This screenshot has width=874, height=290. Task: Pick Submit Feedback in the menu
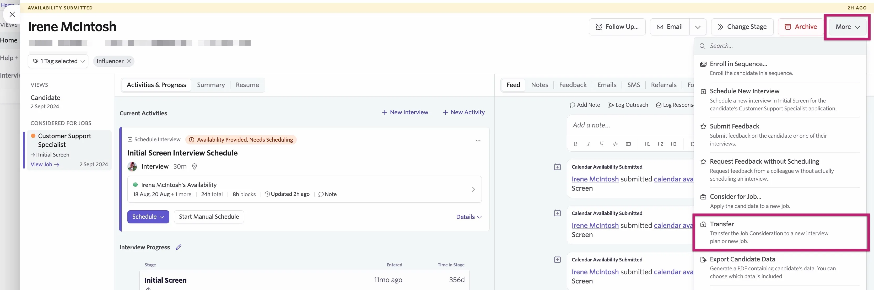[x=780, y=135]
